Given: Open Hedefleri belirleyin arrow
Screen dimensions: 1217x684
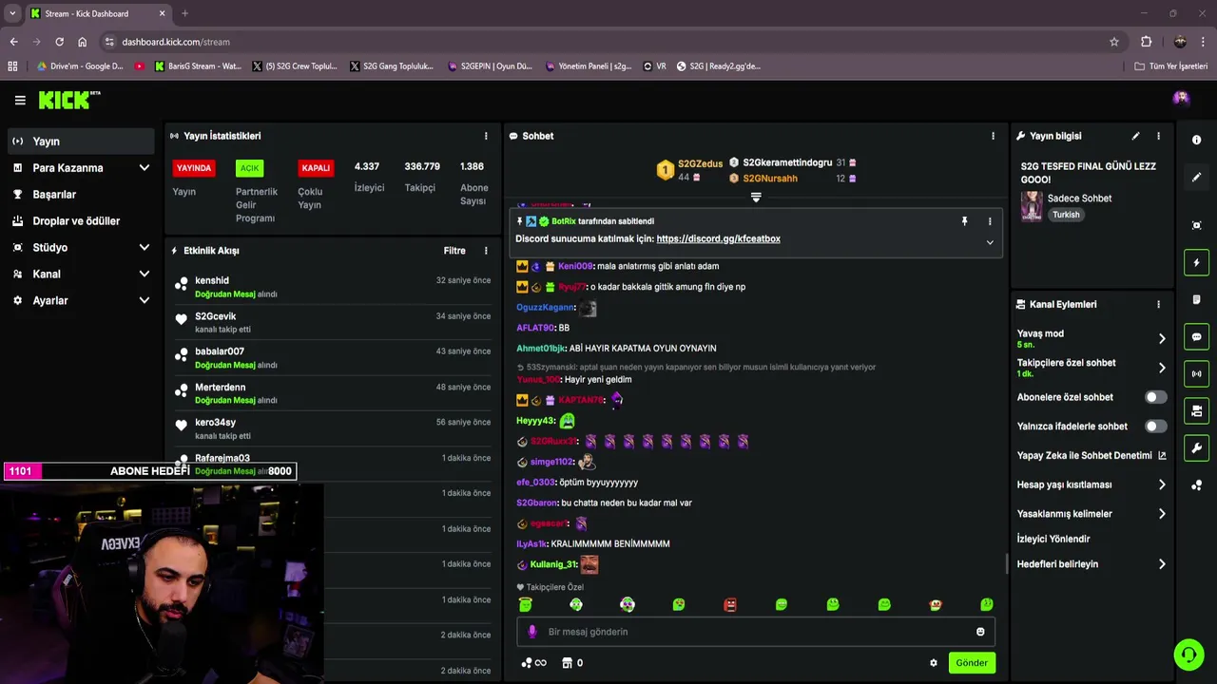Looking at the screenshot, I should point(1162,564).
